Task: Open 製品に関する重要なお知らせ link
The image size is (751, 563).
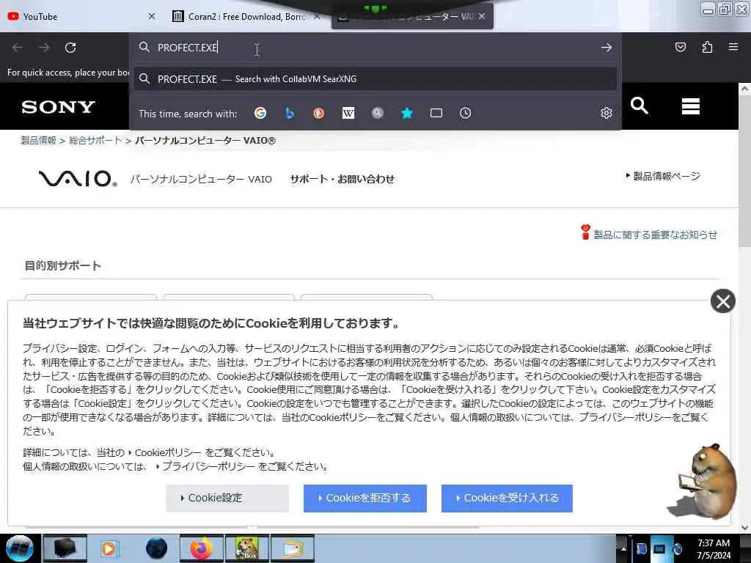Action: pyautogui.click(x=655, y=235)
